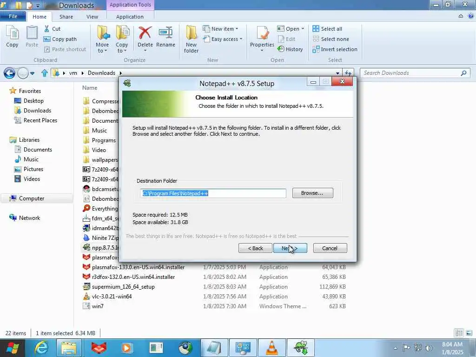The image size is (476, 357).
Task: Click the refresh button beside address bar
Action: [x=348, y=73]
